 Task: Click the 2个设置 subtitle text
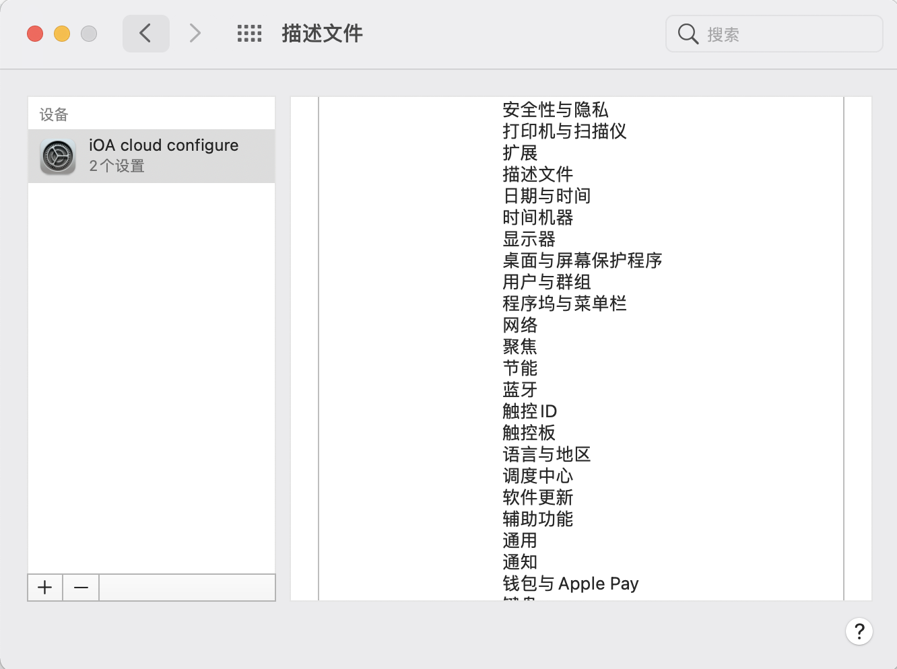coord(117,166)
